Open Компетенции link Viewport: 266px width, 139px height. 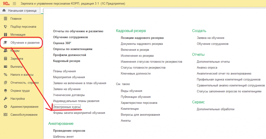coord(130,108)
